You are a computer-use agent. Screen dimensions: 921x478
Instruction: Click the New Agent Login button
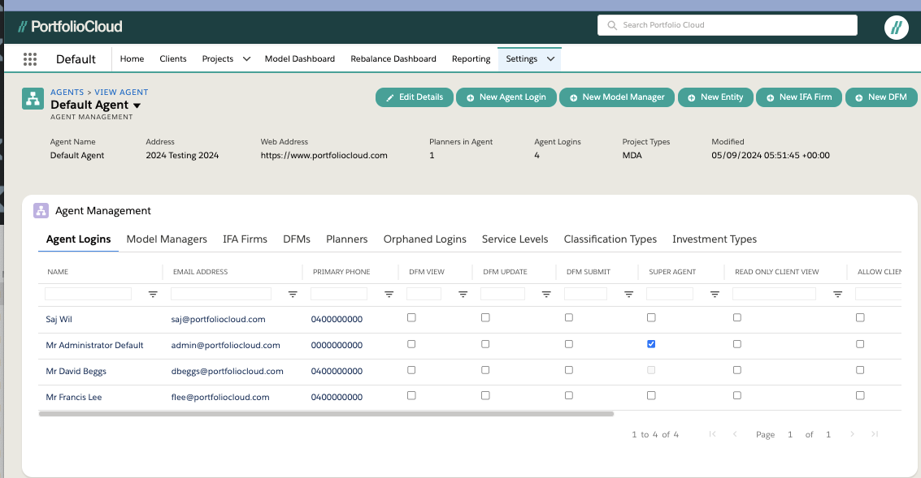[506, 97]
